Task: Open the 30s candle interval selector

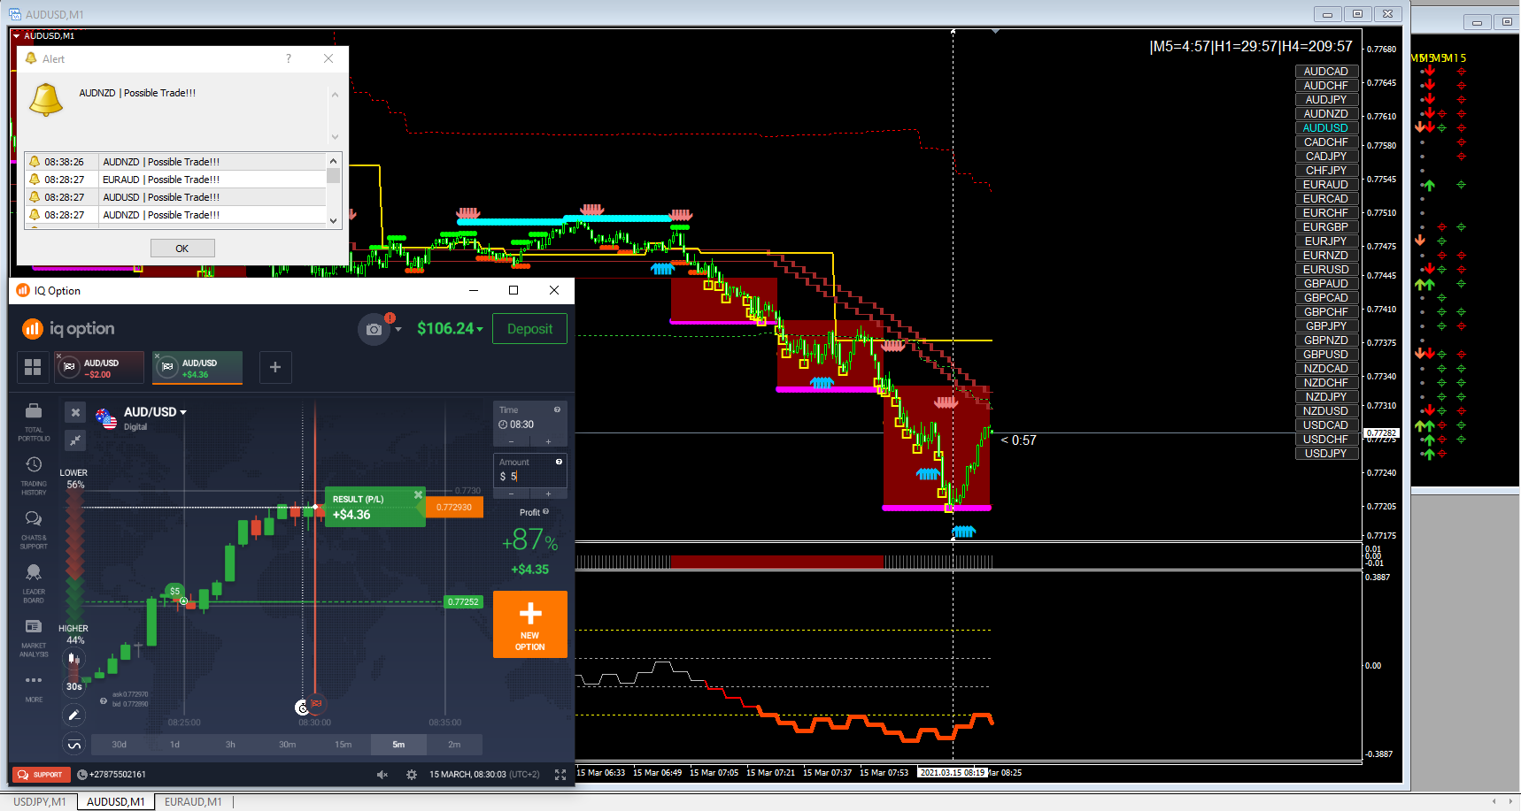Action: tap(74, 686)
